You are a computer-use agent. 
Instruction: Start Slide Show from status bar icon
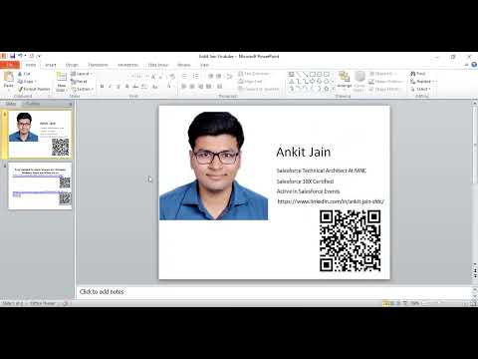(x=405, y=303)
